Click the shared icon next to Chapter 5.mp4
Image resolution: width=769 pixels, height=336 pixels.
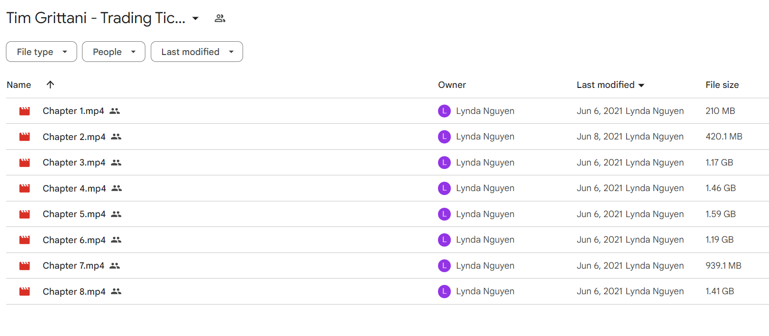(116, 214)
